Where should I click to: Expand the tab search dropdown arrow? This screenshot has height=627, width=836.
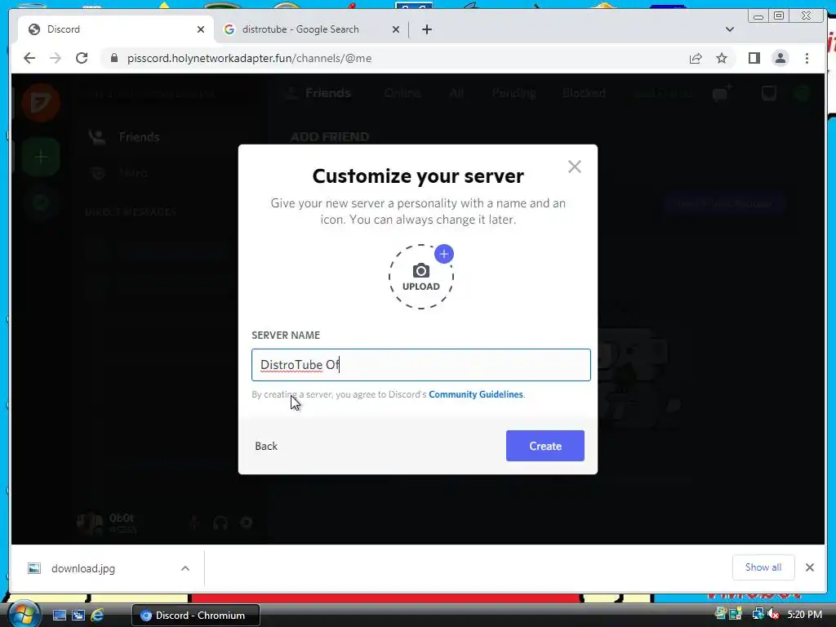click(730, 29)
